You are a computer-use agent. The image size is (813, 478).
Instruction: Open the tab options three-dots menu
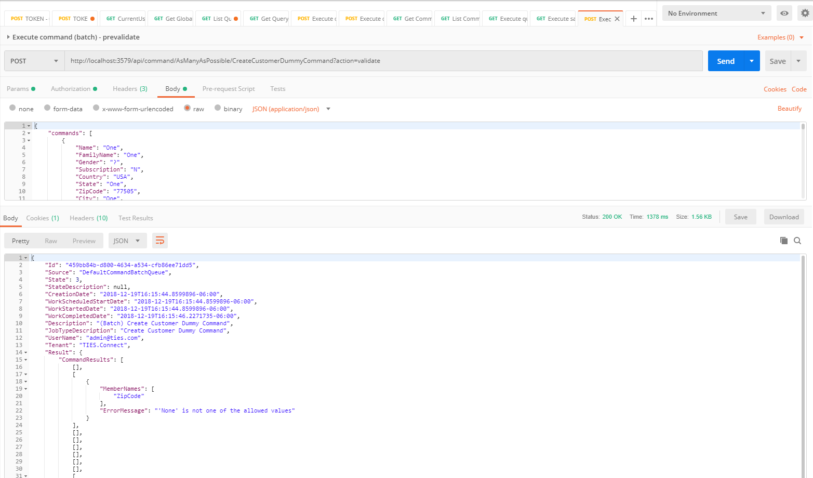[x=648, y=19]
